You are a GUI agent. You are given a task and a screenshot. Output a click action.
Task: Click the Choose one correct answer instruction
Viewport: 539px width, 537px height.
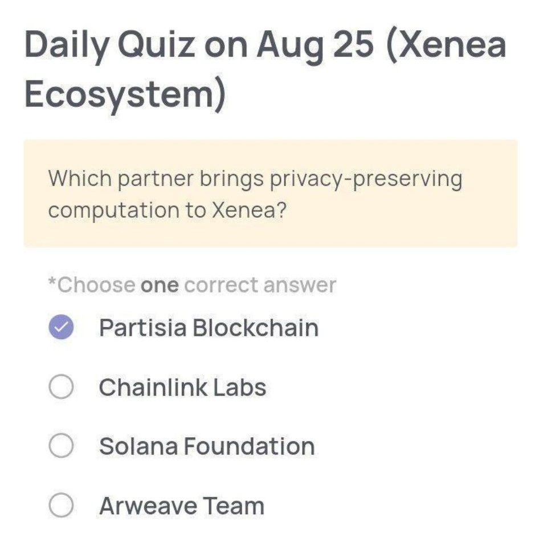(x=192, y=284)
